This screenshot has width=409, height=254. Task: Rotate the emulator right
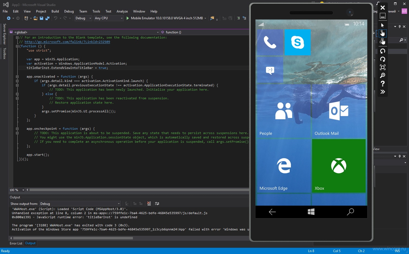click(x=382, y=59)
